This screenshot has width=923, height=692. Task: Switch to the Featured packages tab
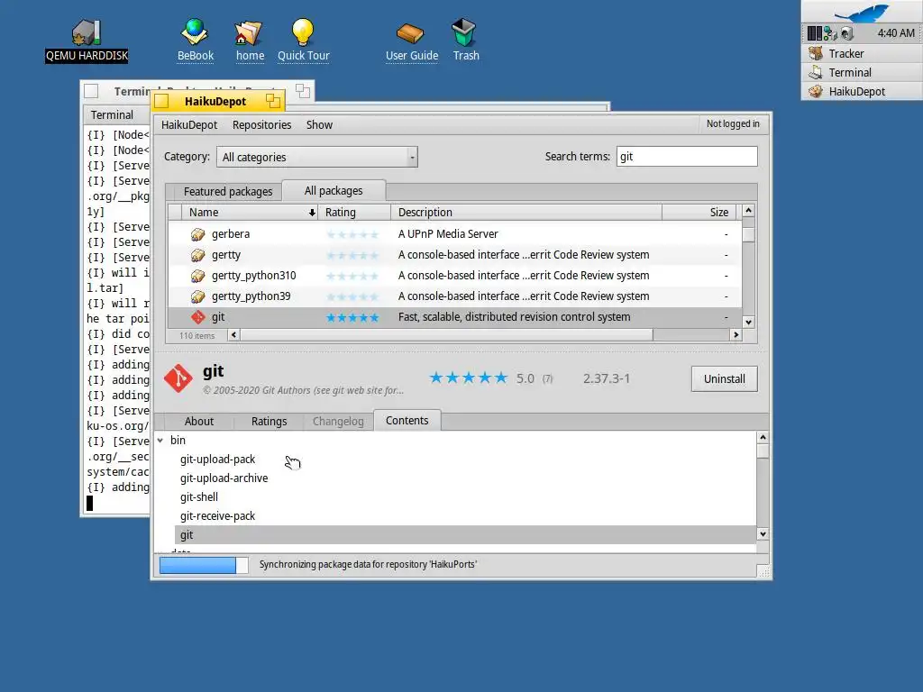click(228, 191)
